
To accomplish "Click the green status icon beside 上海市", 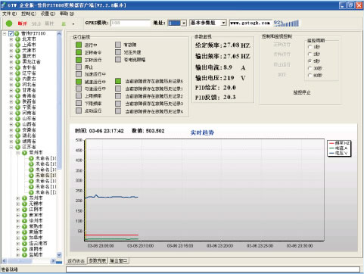I will point(17,45).
